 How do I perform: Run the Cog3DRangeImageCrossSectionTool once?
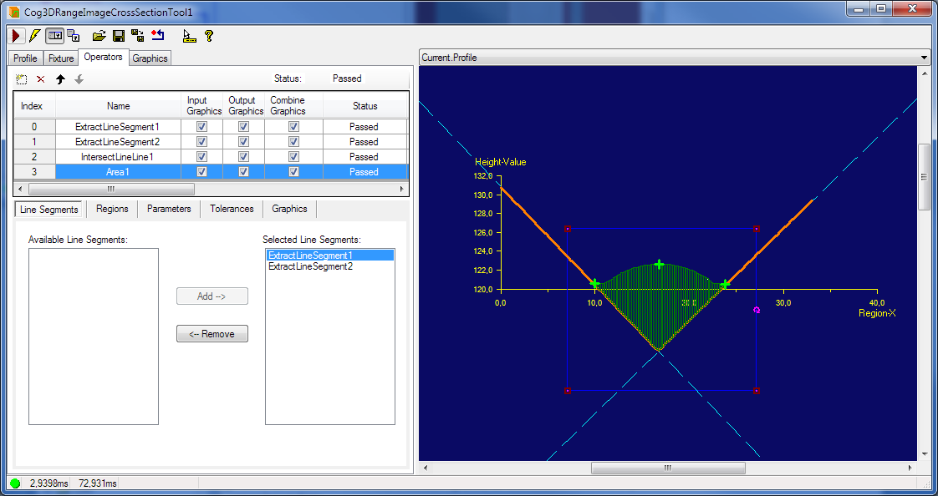14,35
